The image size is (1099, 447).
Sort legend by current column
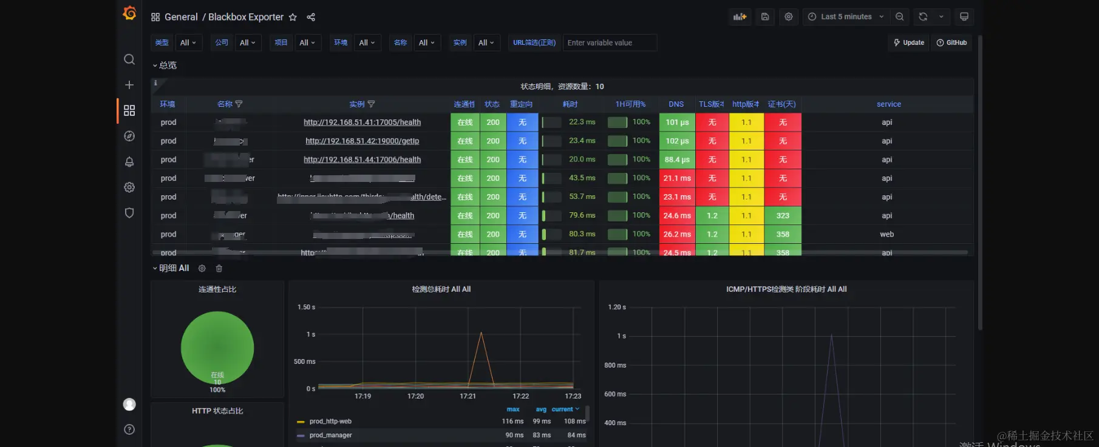pos(565,409)
